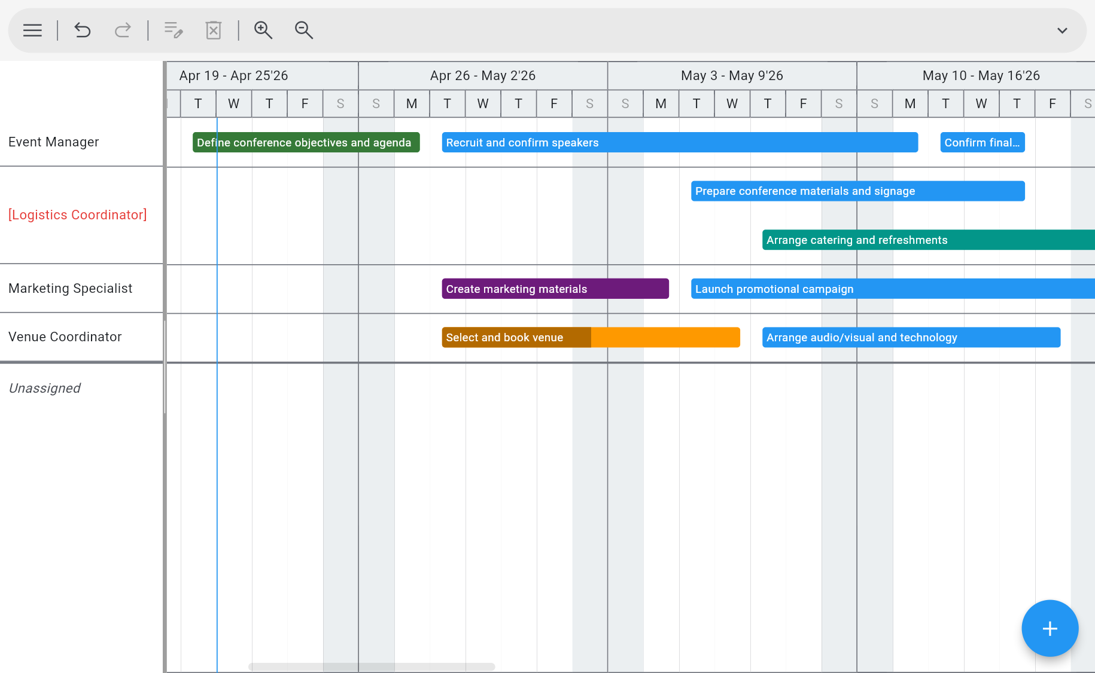Expand the toolbar chevron on the right
Screen dimensions: 1095x673
pyautogui.click(x=1063, y=30)
